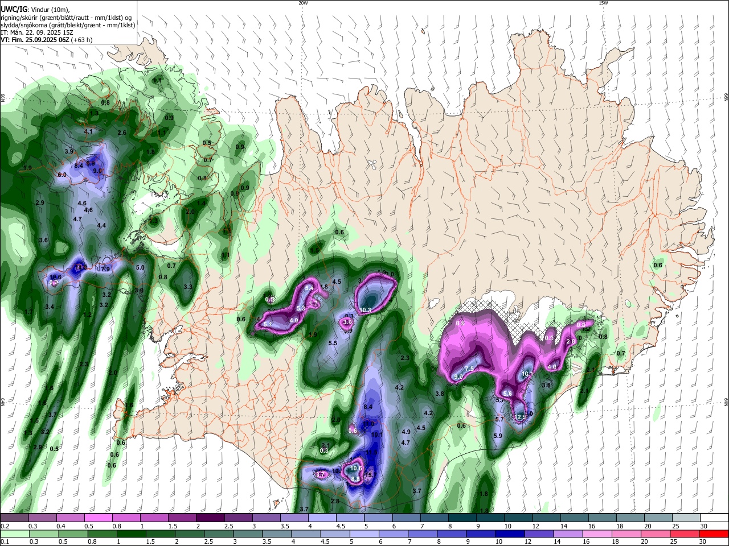Viewport: 729px width, 546px height.
Task: Click the '14.3' precipitation value
Action: click(x=81, y=267)
